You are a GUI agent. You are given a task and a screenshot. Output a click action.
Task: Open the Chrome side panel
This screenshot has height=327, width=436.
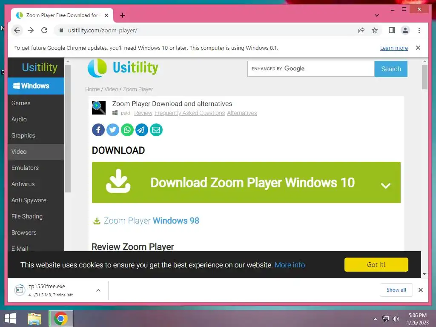pyautogui.click(x=392, y=30)
